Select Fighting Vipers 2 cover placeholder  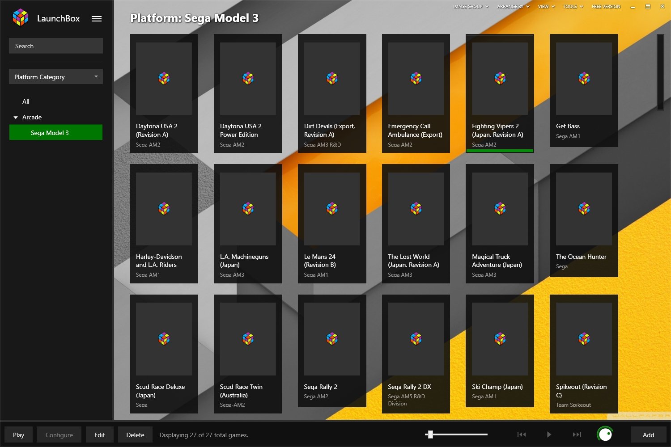(500, 79)
